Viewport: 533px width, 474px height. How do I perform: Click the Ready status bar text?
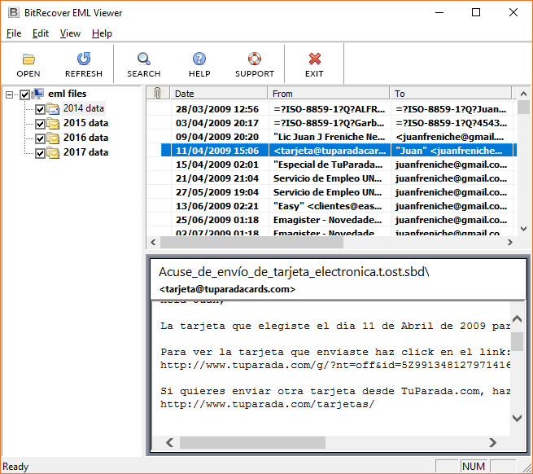(15, 467)
